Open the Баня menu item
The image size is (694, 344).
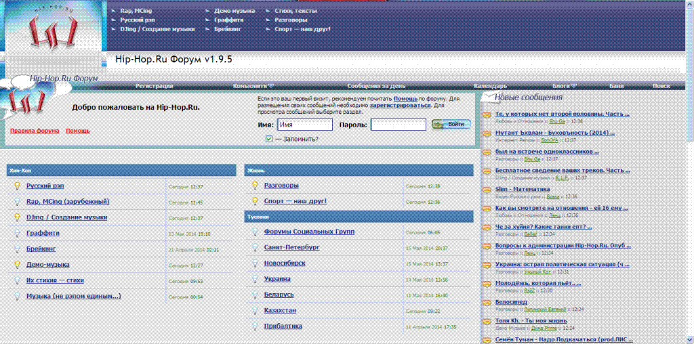[x=617, y=86]
